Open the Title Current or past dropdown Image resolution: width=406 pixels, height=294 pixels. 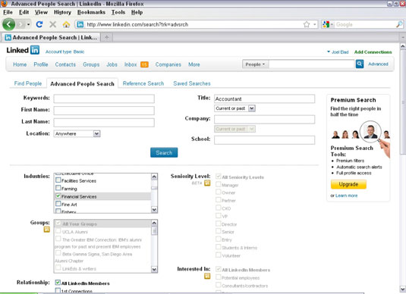(234, 108)
